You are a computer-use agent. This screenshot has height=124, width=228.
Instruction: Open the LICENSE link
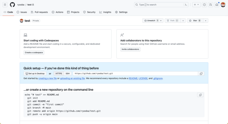[x=143, y=78]
